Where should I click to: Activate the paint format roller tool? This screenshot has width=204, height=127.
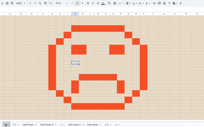[x=12, y=3]
